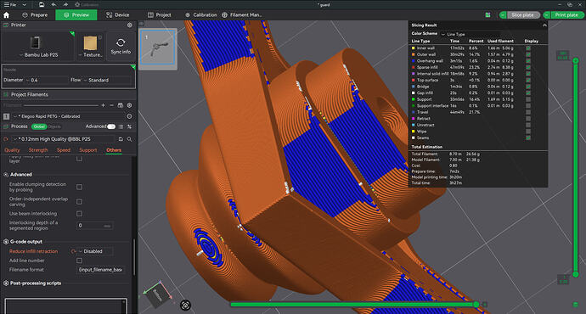Select Global process scope button
Viewport: 586px width, 314px height.
pos(39,126)
